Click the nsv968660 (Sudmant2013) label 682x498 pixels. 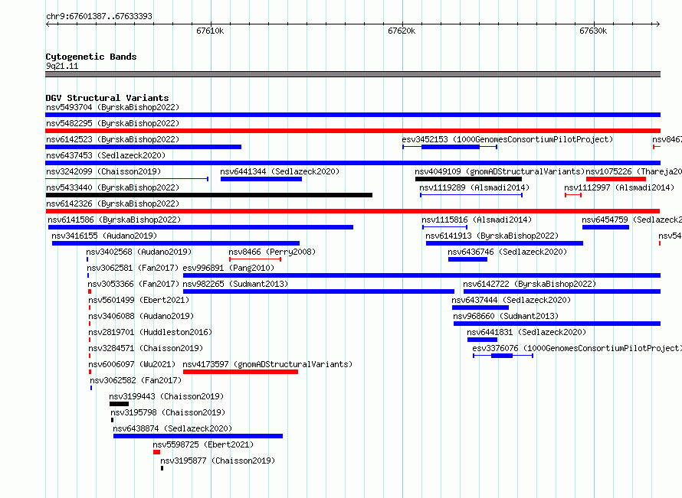(x=506, y=316)
